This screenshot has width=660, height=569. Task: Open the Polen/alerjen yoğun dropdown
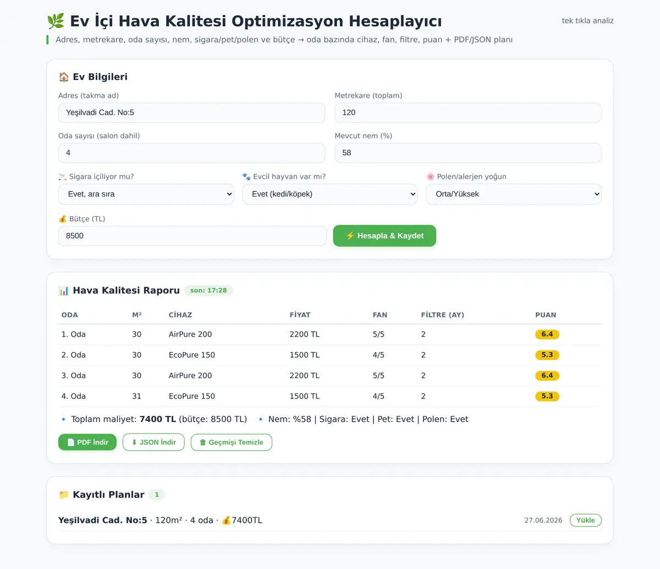(x=514, y=194)
